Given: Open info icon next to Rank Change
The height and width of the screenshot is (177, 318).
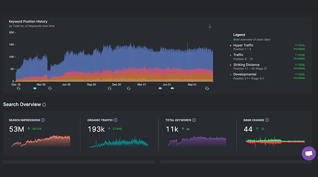Looking at the screenshot, I should click(267, 120).
